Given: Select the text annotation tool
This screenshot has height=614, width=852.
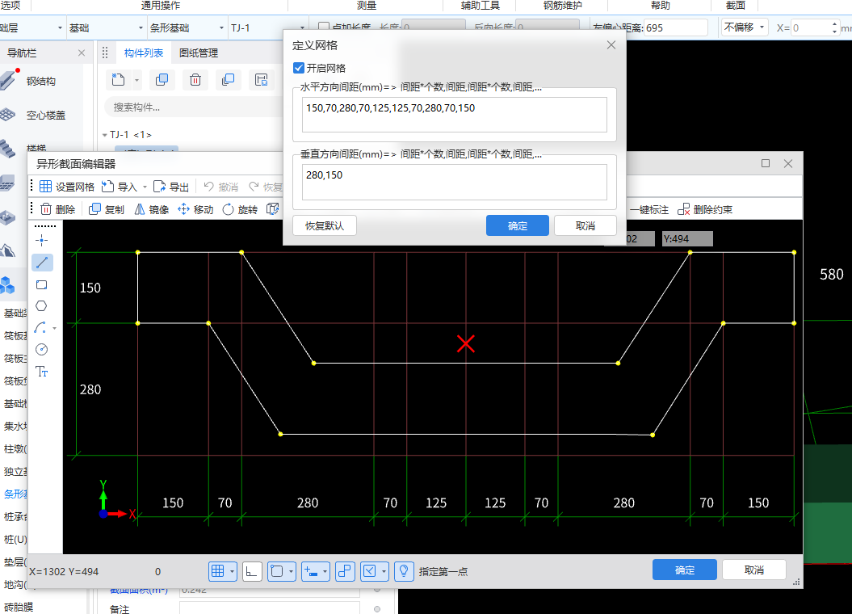Looking at the screenshot, I should coord(42,372).
